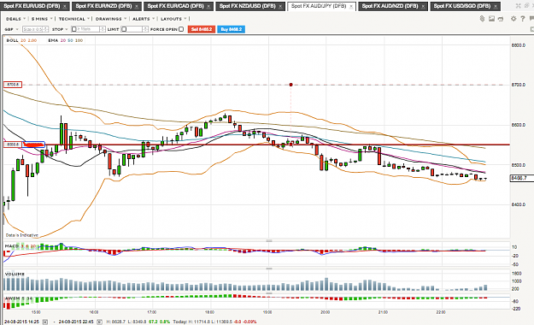Click the print chart icon
The height and width of the screenshot is (325, 534).
[501, 19]
